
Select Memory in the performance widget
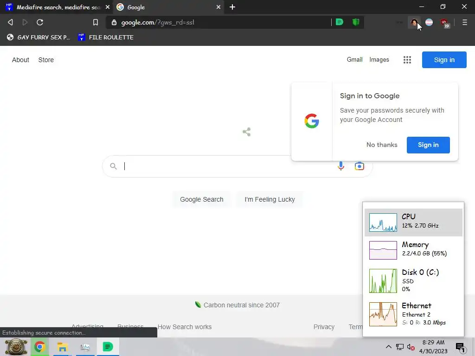click(413, 250)
